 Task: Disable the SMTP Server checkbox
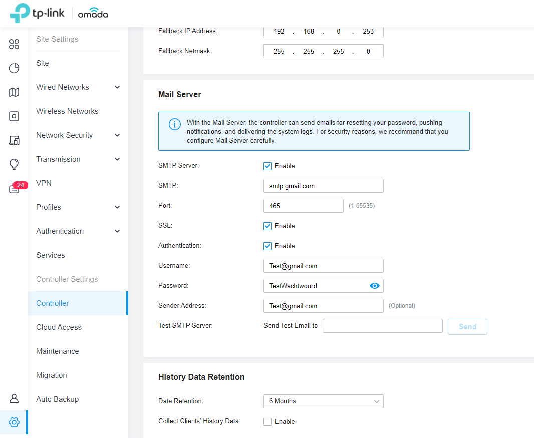pyautogui.click(x=268, y=166)
